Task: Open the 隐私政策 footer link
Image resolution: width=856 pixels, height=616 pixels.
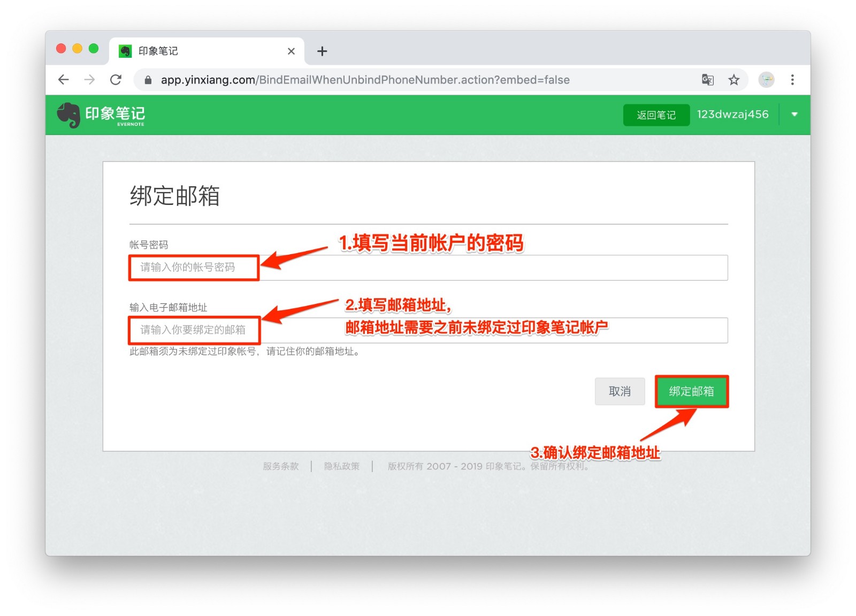Action: pyautogui.click(x=342, y=466)
